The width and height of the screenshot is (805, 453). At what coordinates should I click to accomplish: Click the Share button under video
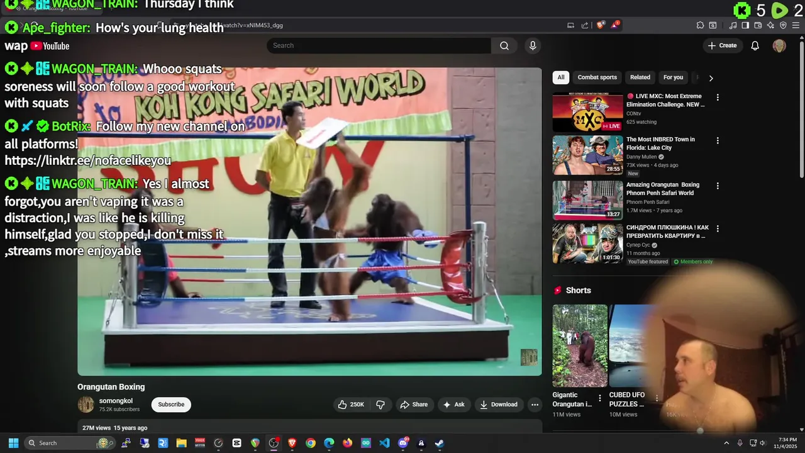[414, 405]
